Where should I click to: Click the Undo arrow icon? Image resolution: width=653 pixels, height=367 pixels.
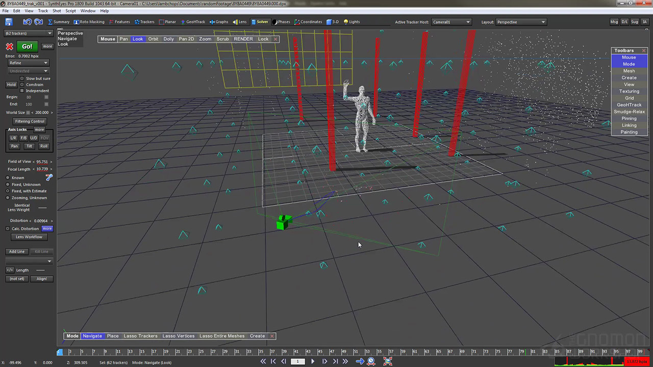pos(27,22)
